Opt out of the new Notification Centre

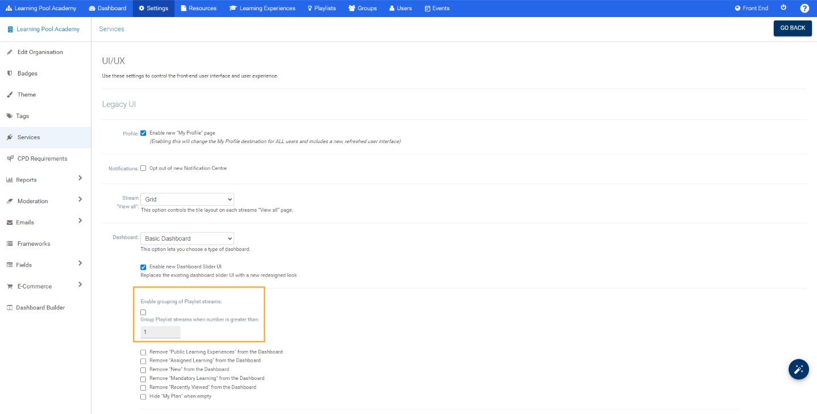[143, 168]
